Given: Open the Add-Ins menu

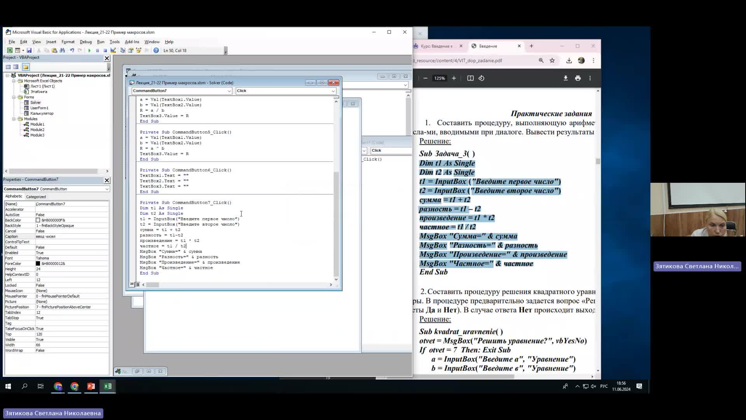Looking at the screenshot, I should pyautogui.click(x=132, y=42).
